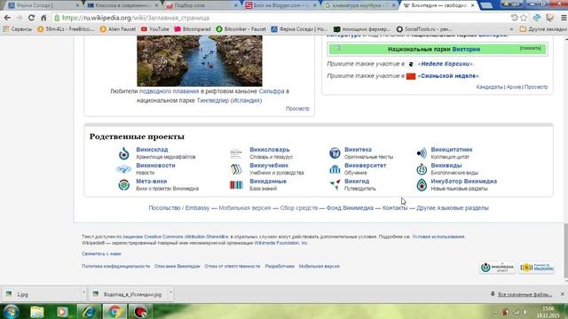Open the Викивиды logo icon
Screen dimensions: 568x319
(422, 169)
